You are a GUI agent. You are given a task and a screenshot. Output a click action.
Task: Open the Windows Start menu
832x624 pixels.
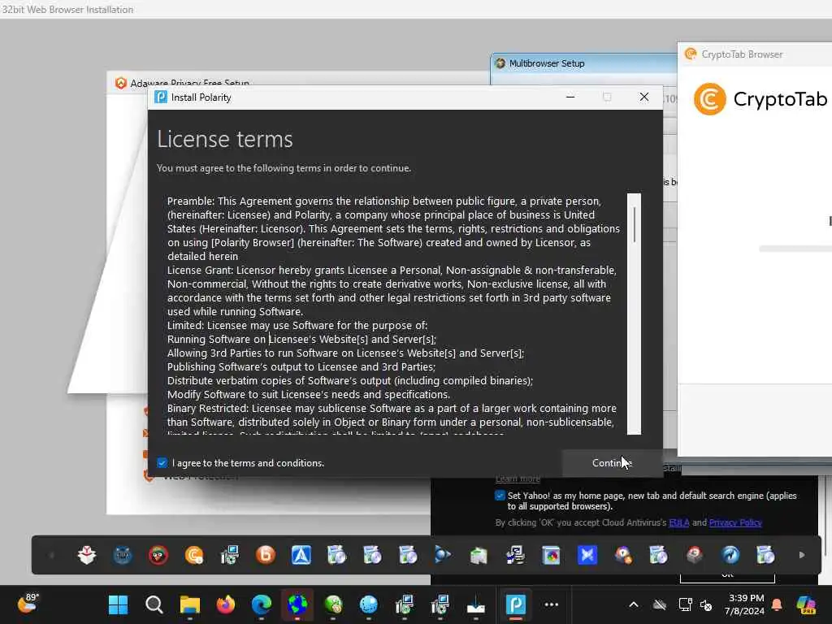point(118,604)
